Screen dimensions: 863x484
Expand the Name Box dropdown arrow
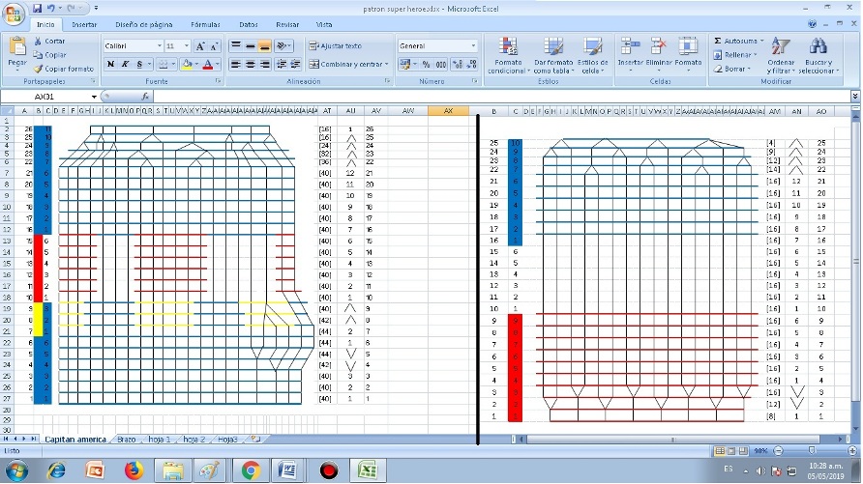94,97
